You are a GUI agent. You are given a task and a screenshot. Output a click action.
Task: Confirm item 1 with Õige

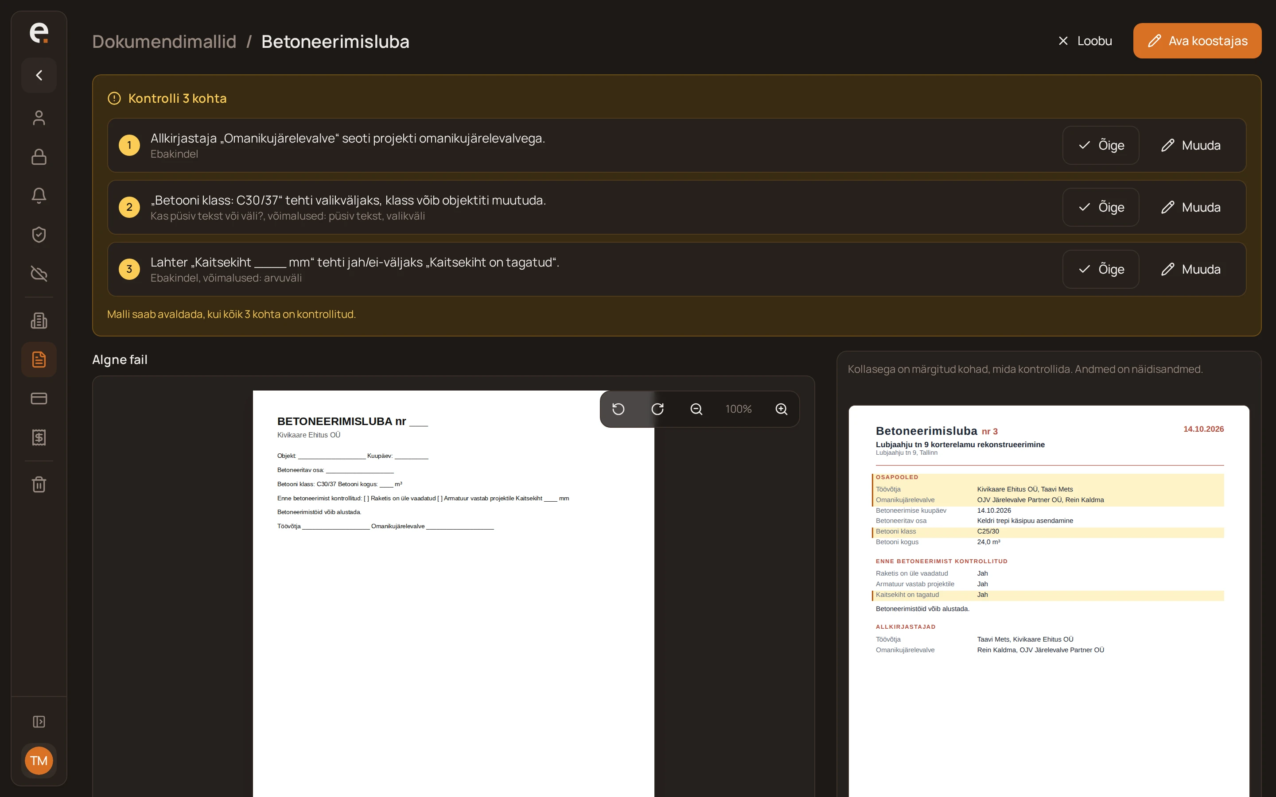click(1101, 146)
